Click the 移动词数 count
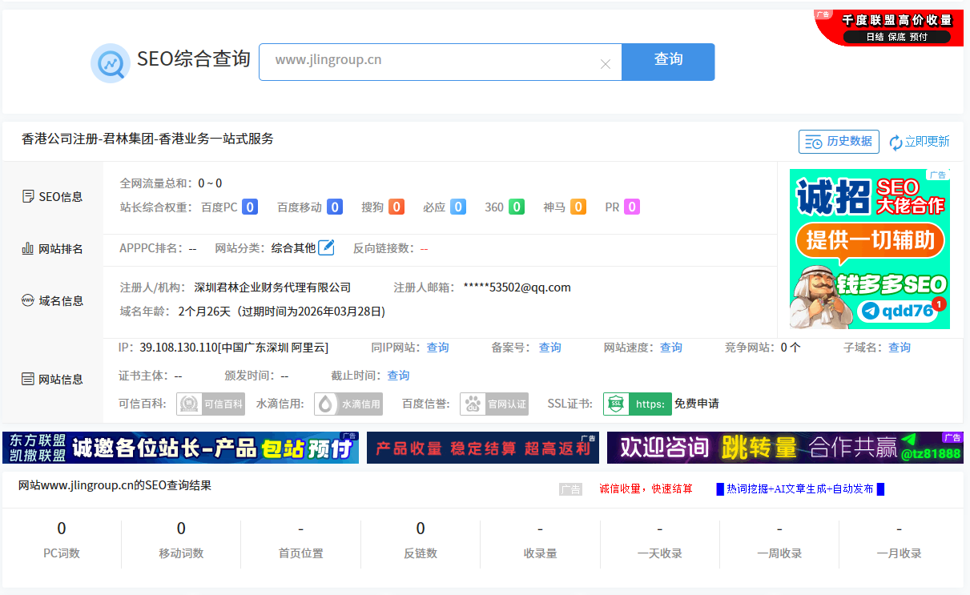Viewport: 970px width, 595px height. click(181, 529)
